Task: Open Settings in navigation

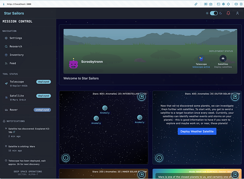Action: click(x=16, y=38)
